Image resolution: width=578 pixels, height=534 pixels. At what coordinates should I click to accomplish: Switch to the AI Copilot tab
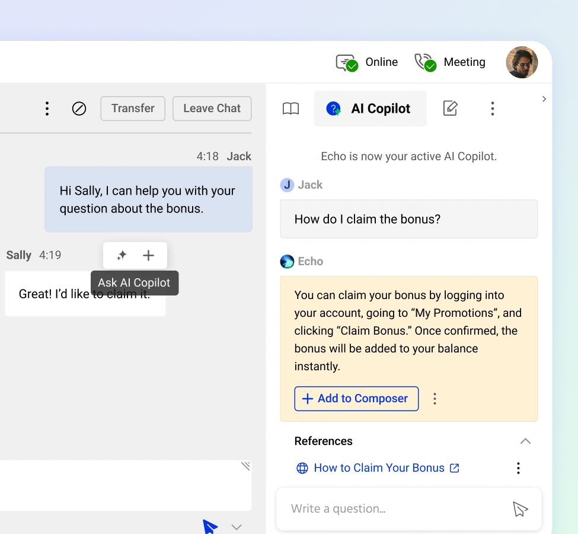tap(370, 109)
